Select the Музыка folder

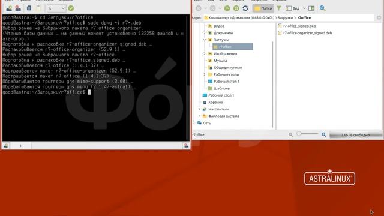220,61
